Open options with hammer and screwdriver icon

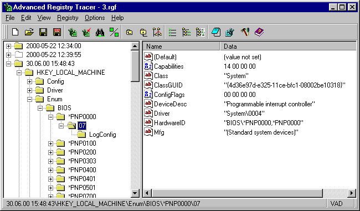[245, 32]
